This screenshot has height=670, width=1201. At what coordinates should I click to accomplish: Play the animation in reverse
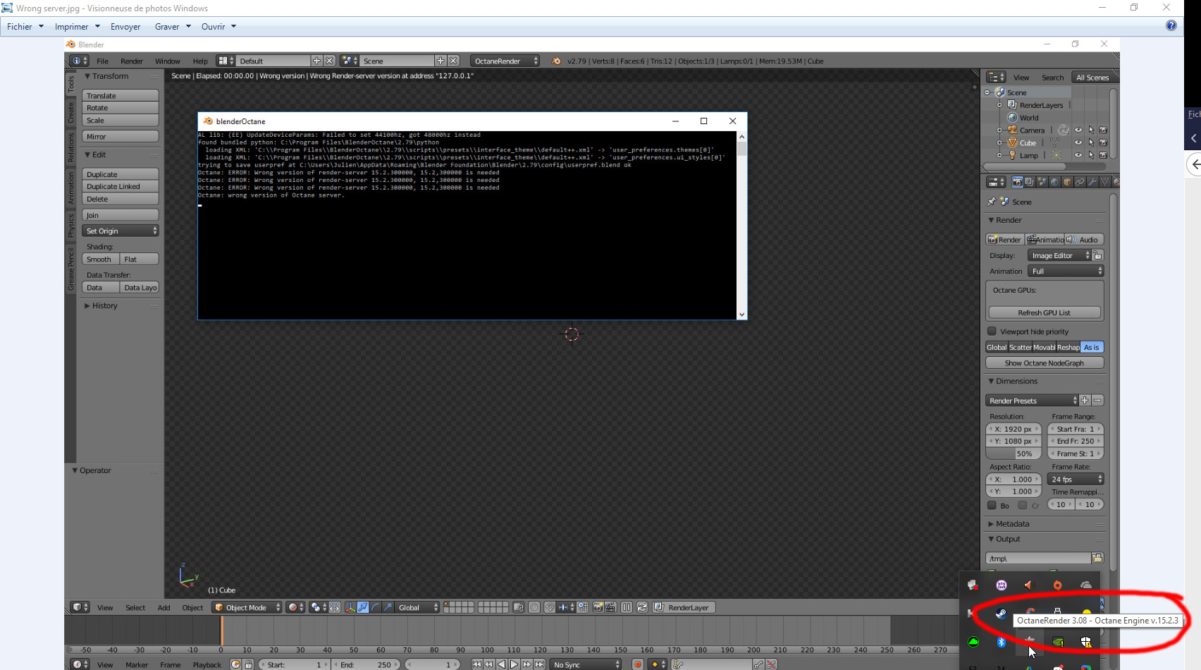501,664
